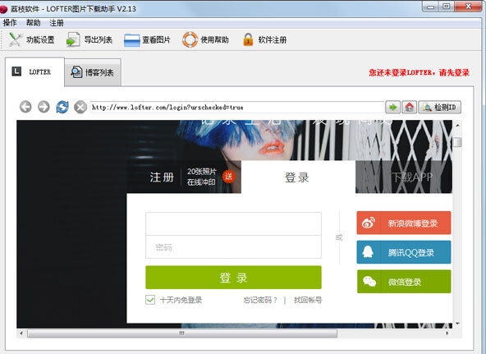
Task: Click the red not-logged-in warning text
Action: tap(419, 72)
